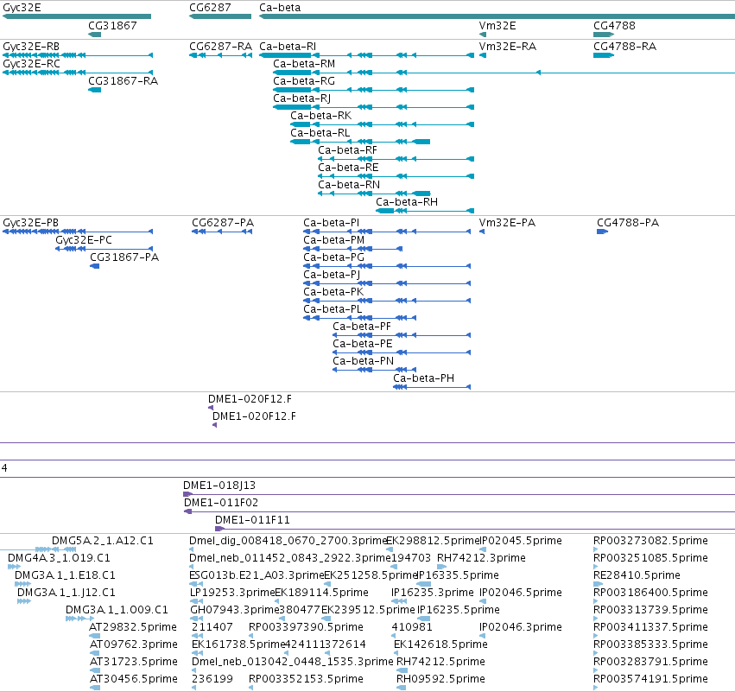This screenshot has width=735, height=692.
Task: Open EST label DMG3A1_1.E18.C1
Action: coord(65,575)
